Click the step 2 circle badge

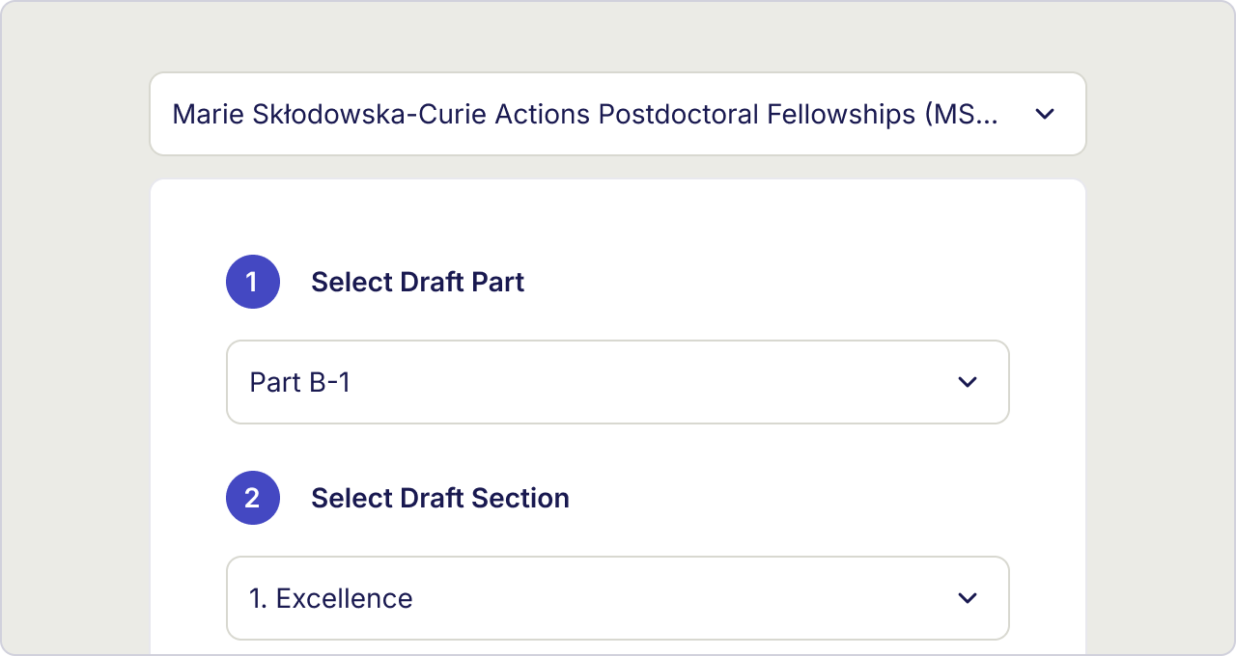click(253, 498)
